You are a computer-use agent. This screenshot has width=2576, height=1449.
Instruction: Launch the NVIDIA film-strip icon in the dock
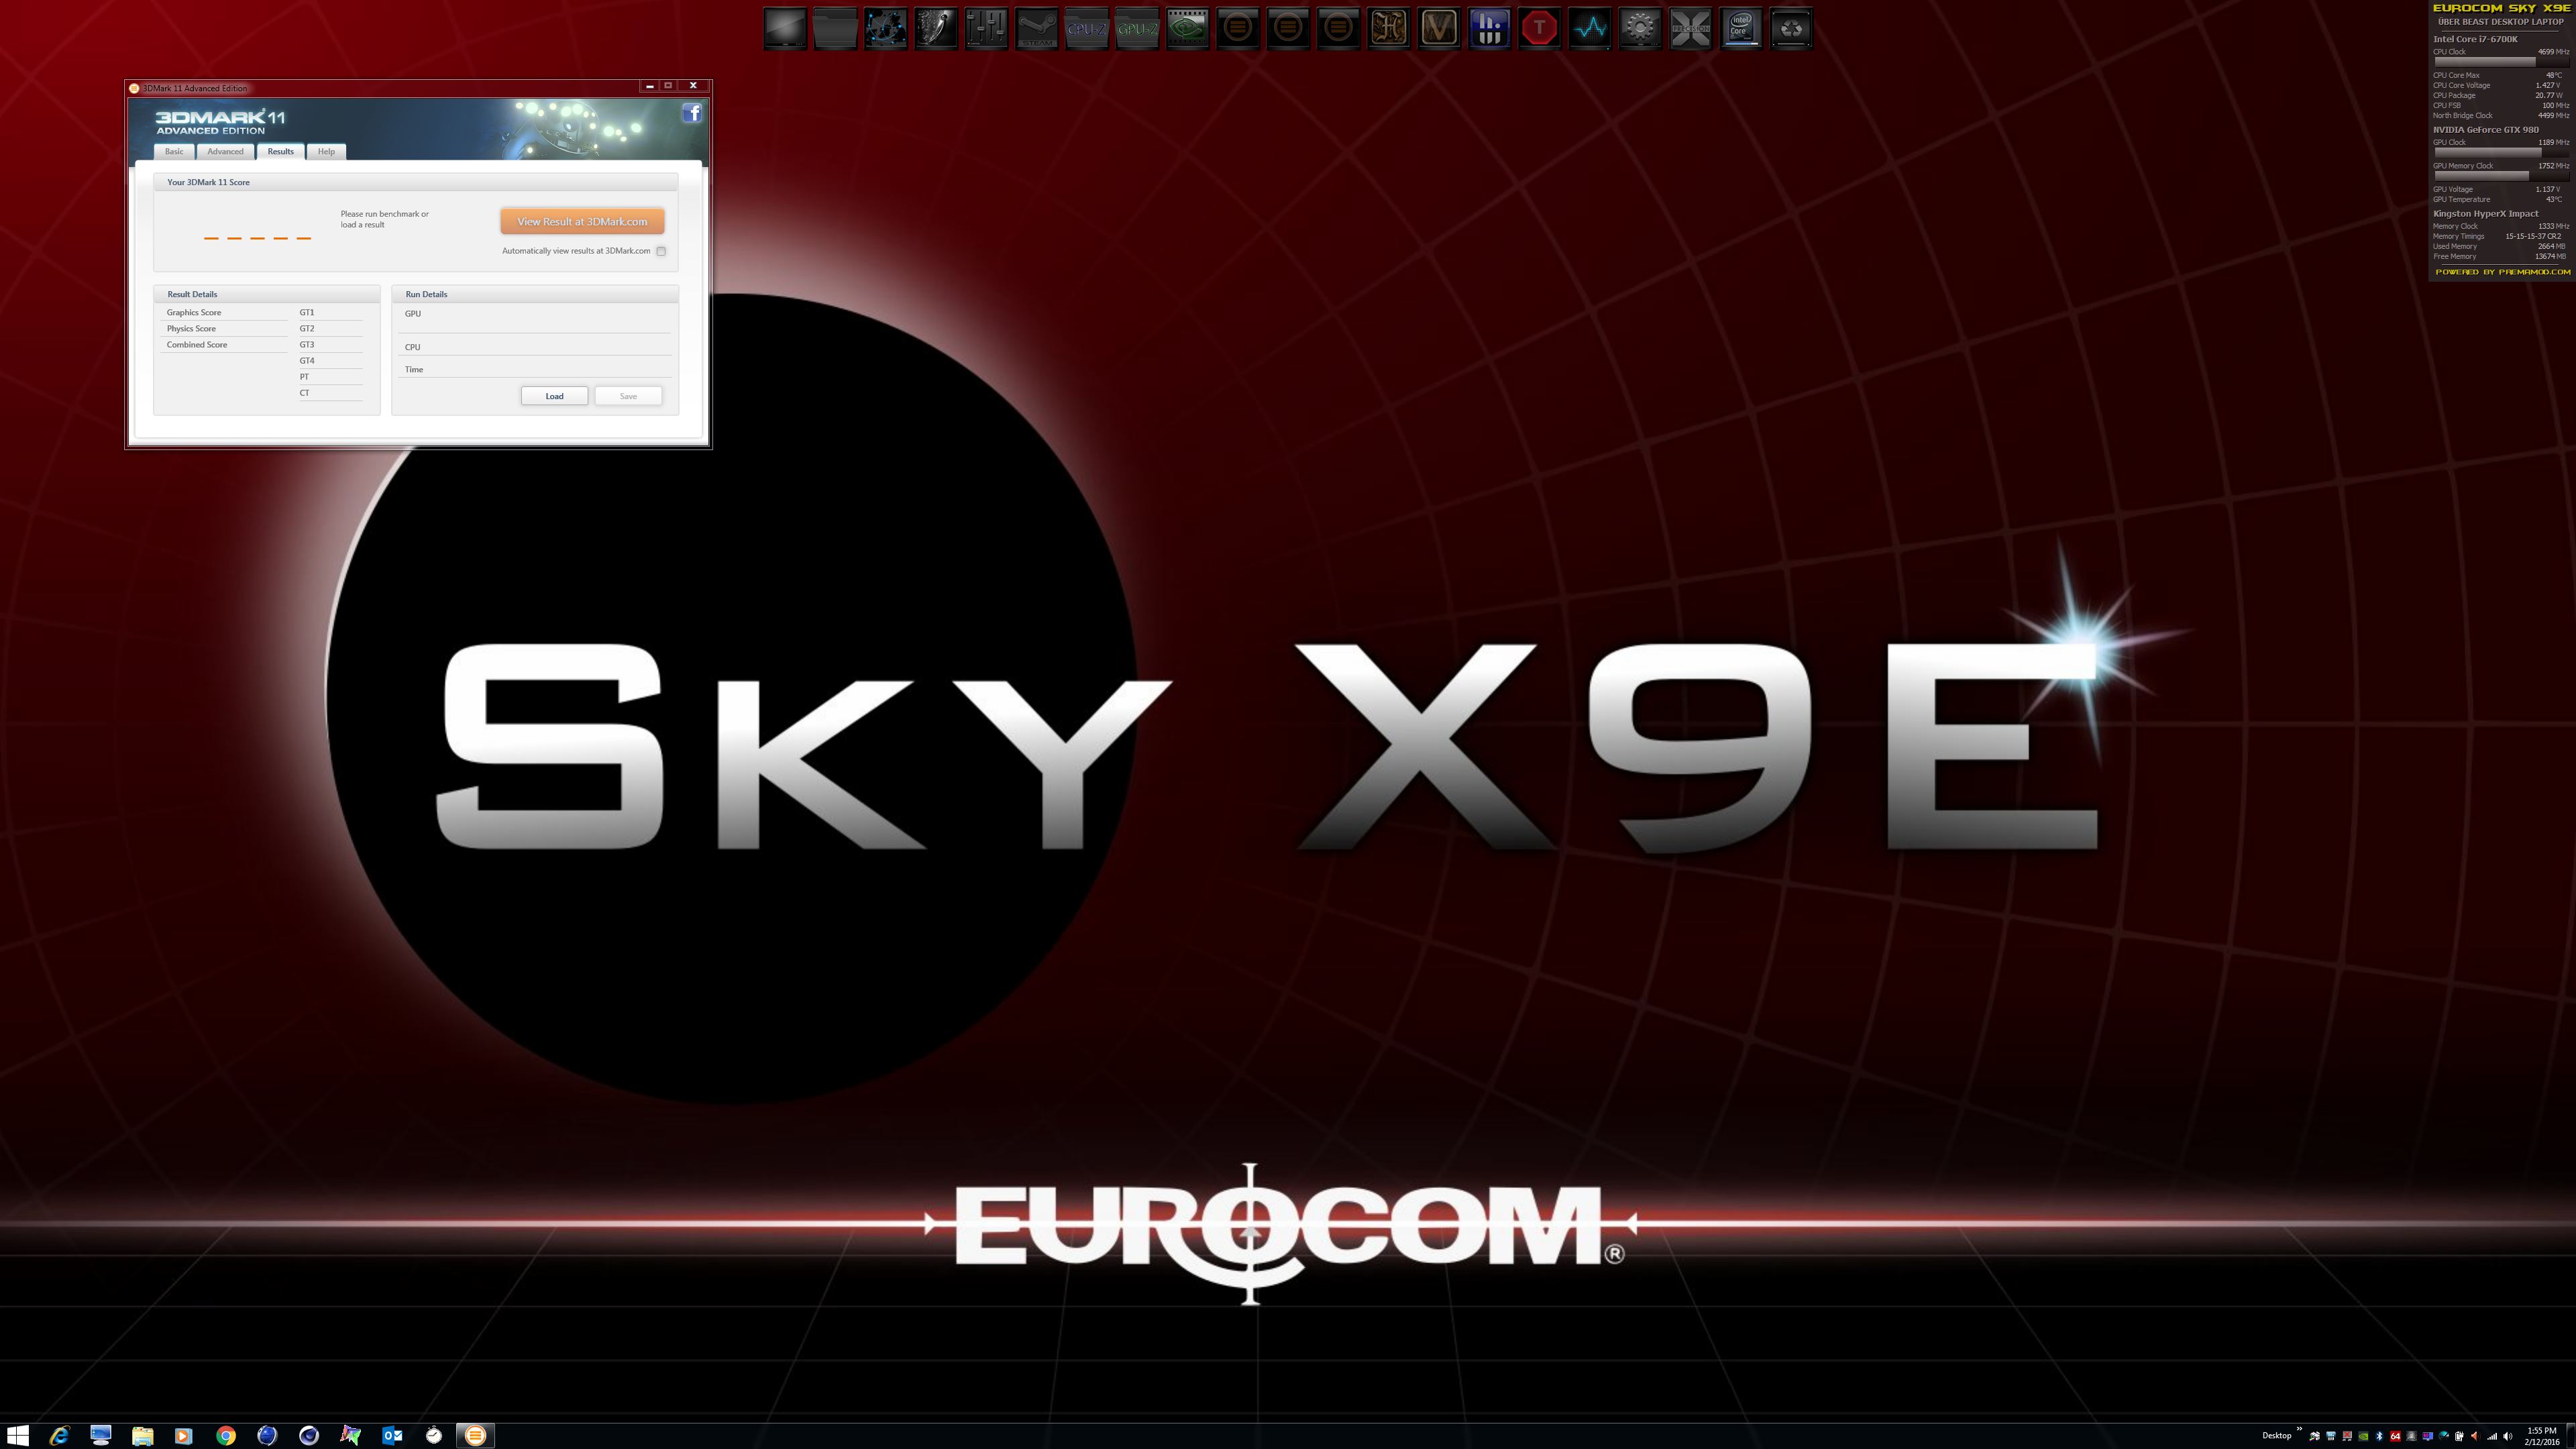1188,28
